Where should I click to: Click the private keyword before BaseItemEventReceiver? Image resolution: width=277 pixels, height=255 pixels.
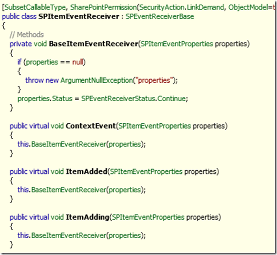21,44
